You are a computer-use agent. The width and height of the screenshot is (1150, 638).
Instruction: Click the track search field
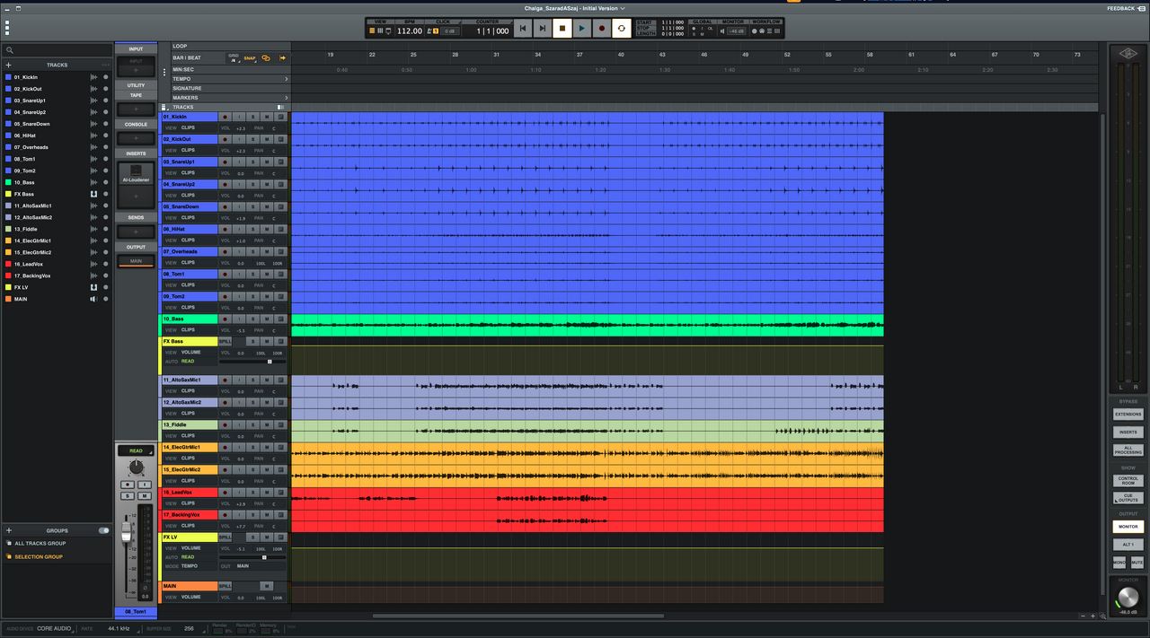57,50
